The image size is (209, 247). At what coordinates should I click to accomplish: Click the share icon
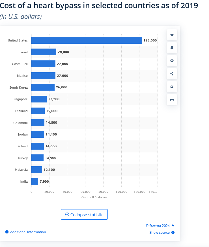click(172, 74)
